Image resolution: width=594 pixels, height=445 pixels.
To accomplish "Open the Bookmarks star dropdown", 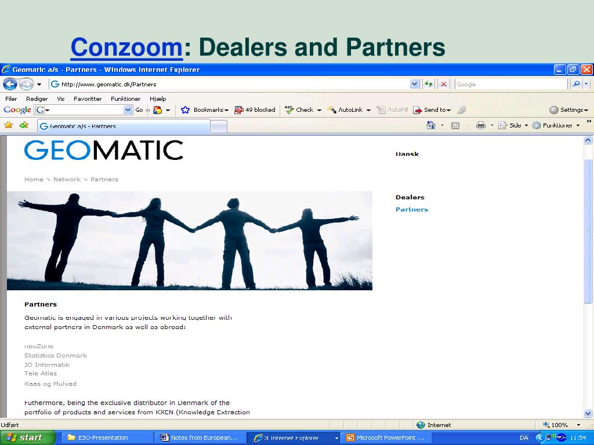I will point(205,110).
